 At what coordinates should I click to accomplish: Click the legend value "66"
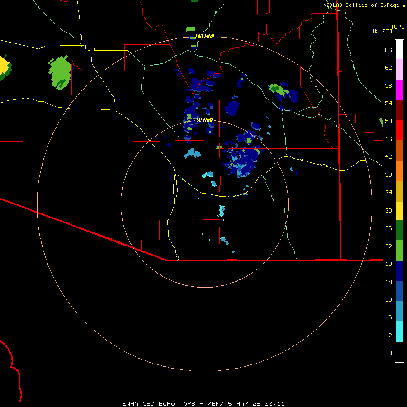[388, 50]
